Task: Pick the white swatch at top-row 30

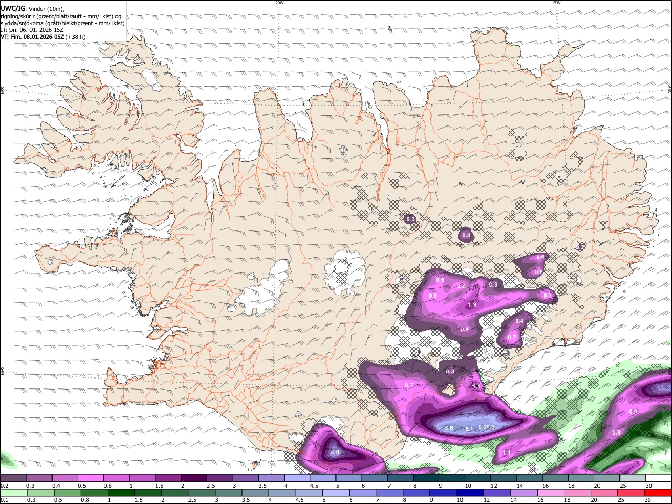Action: pyautogui.click(x=658, y=478)
